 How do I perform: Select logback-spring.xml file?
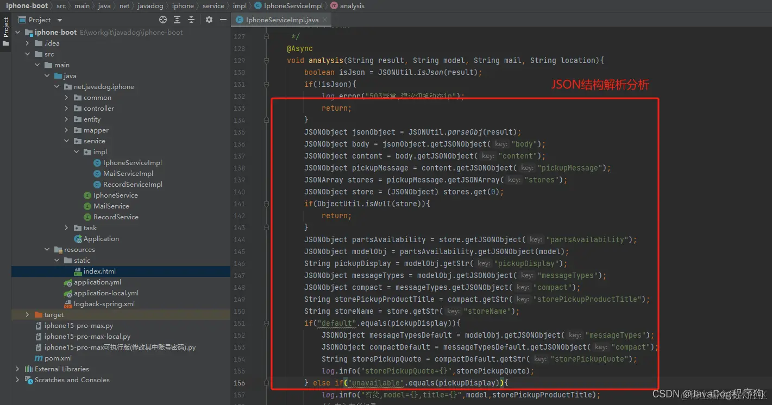tap(104, 304)
